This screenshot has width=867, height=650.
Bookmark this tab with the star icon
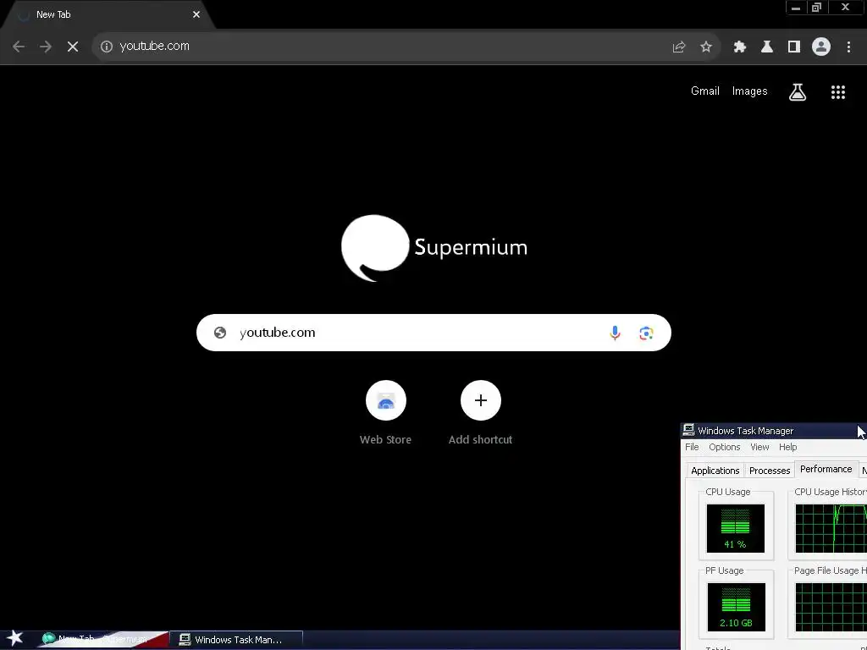click(706, 47)
